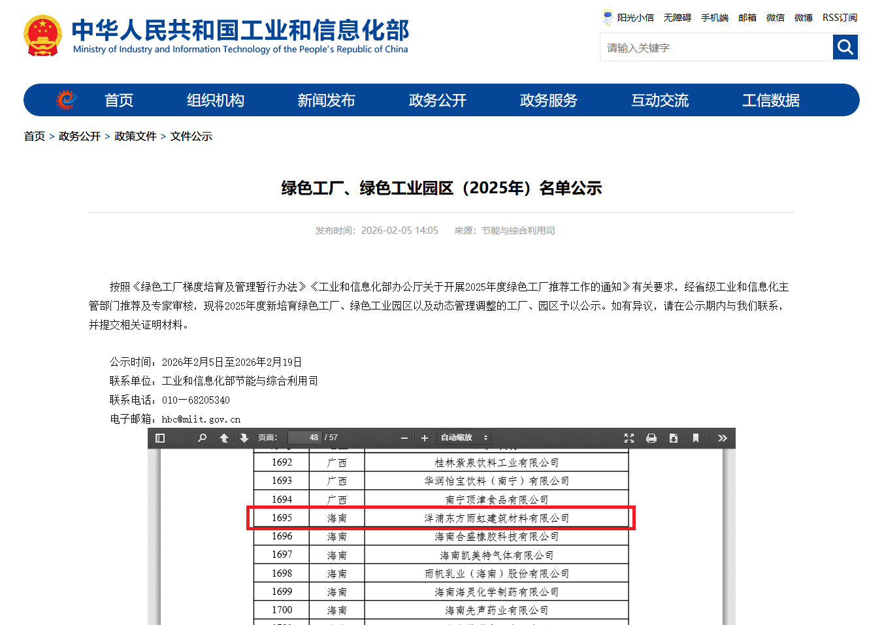The image size is (882, 625).
Task: Expand more tools with the double chevron
Action: tap(722, 438)
